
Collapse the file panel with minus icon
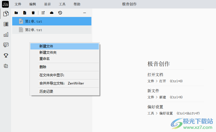(85, 13)
